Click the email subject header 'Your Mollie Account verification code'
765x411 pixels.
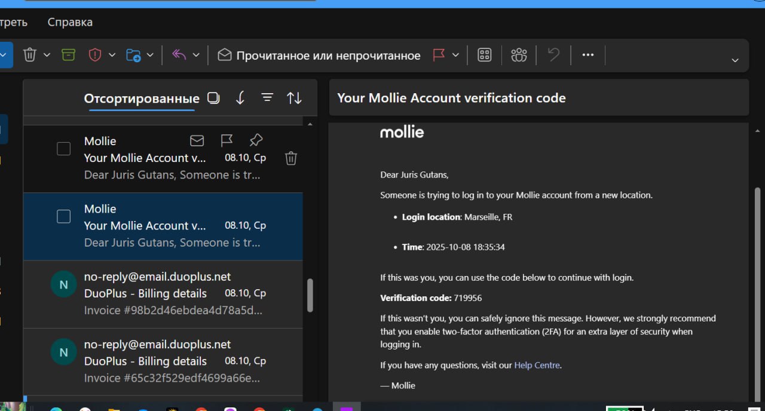pyautogui.click(x=451, y=98)
